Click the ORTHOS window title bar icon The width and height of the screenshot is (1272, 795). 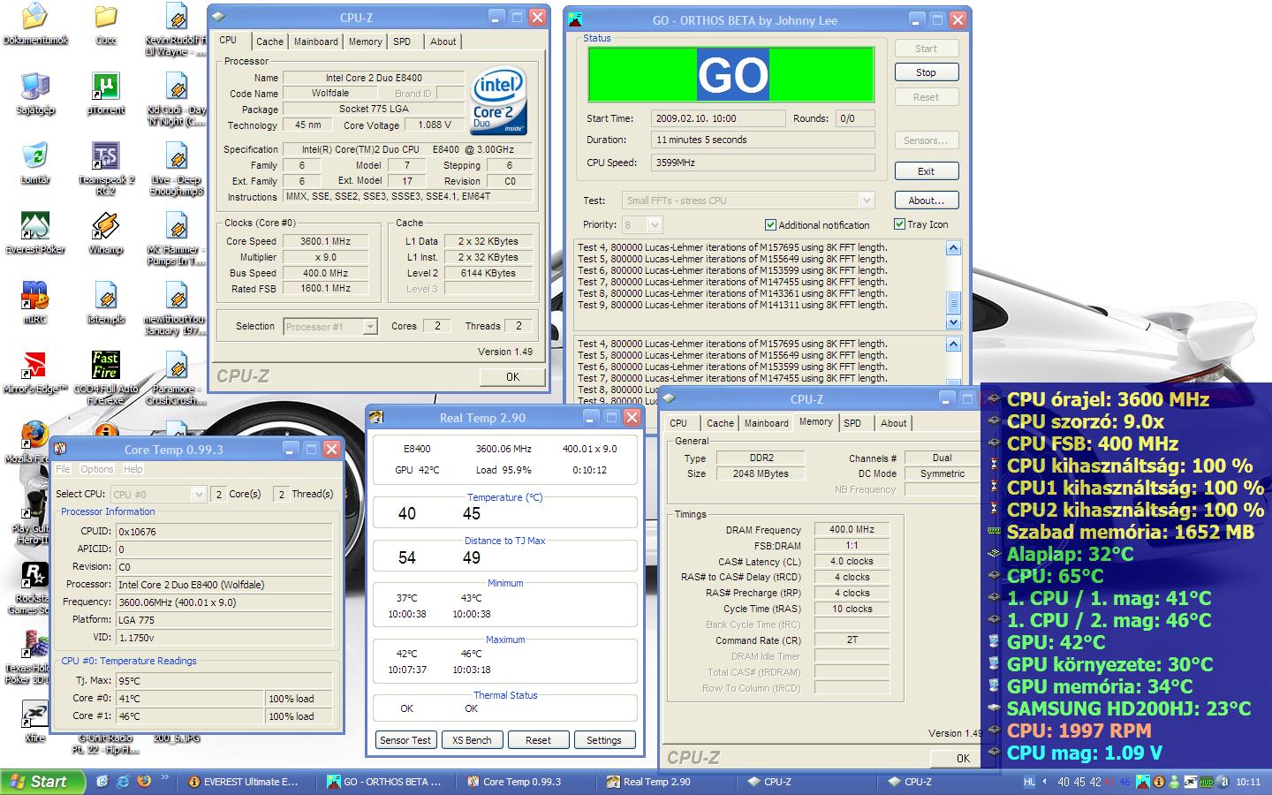[x=575, y=19]
